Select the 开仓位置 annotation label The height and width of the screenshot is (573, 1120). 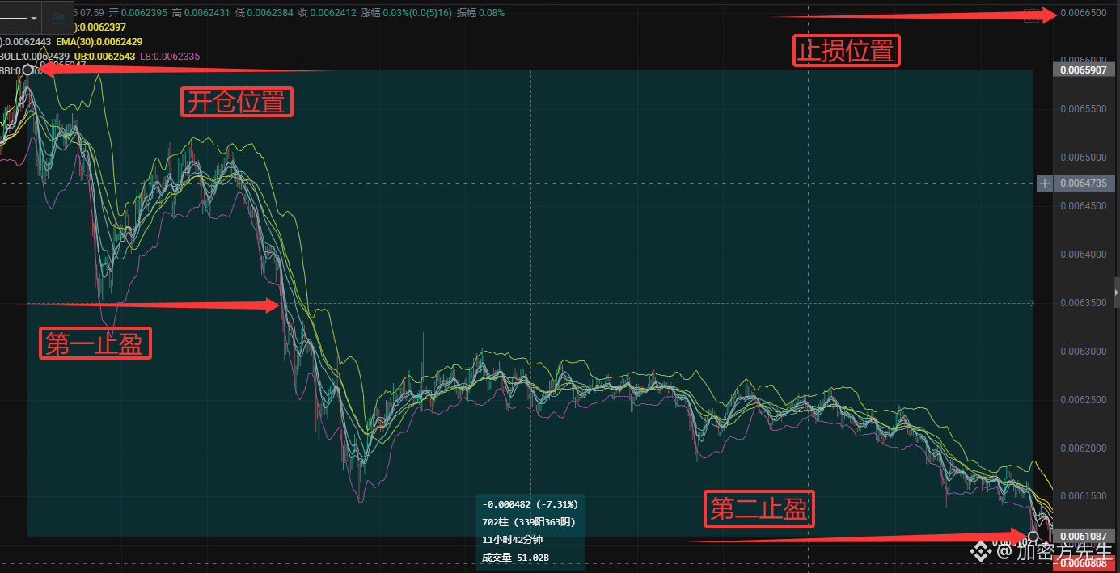(x=236, y=102)
